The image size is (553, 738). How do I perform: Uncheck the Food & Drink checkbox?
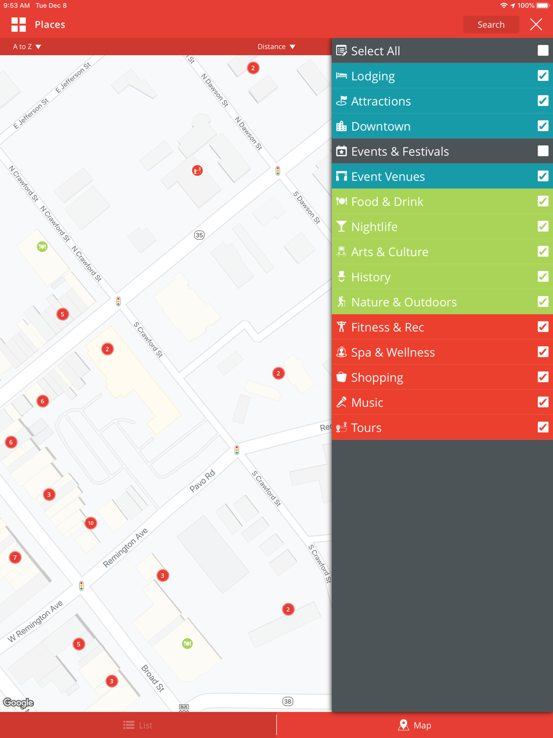(x=543, y=201)
